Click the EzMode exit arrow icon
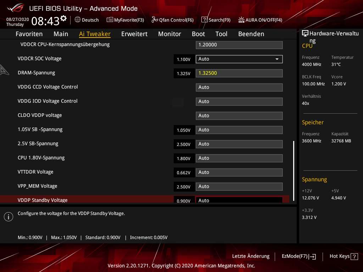The image size is (363, 272). click(312, 256)
